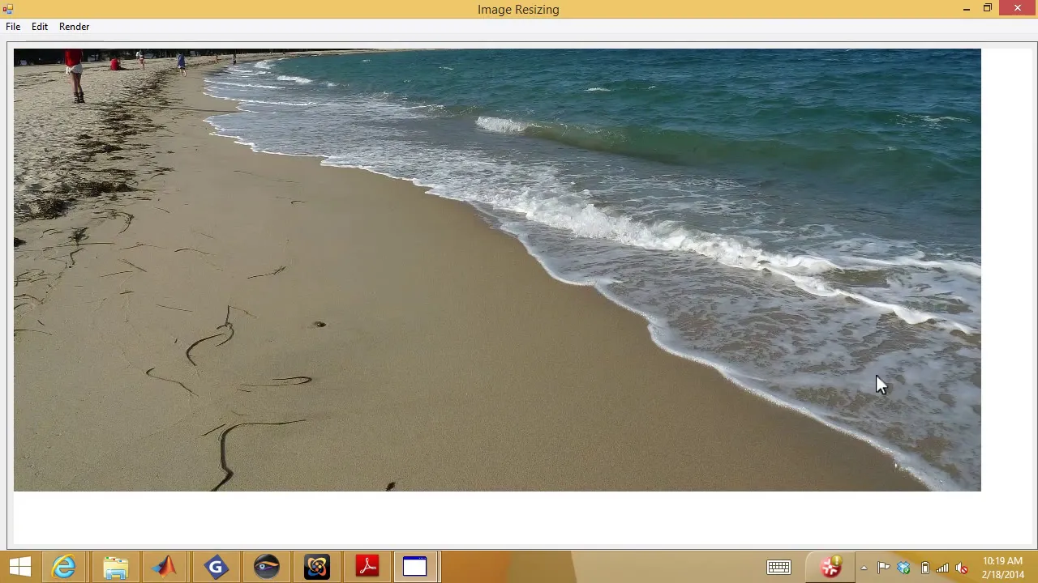Open the Render menu
1038x583 pixels.
[x=74, y=27]
